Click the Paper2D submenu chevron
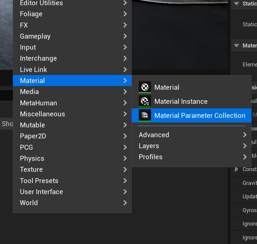 tap(125, 136)
